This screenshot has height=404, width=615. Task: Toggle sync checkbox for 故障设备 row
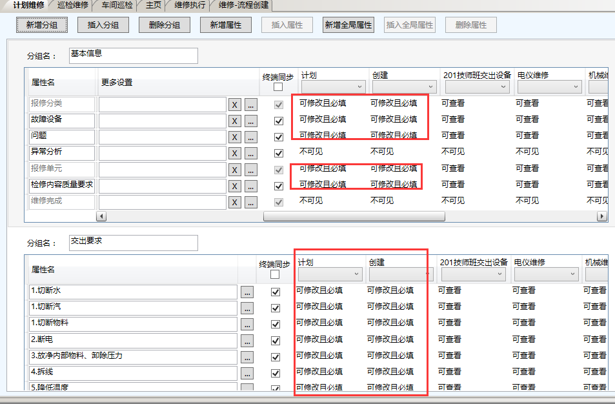point(279,121)
